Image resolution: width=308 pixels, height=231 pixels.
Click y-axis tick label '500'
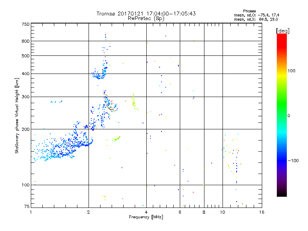(x=25, y=56)
